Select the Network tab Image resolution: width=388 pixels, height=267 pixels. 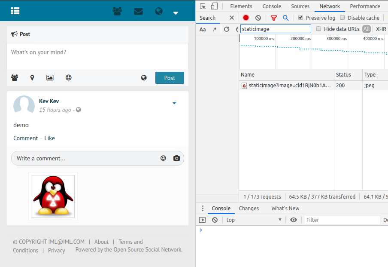pyautogui.click(x=330, y=6)
